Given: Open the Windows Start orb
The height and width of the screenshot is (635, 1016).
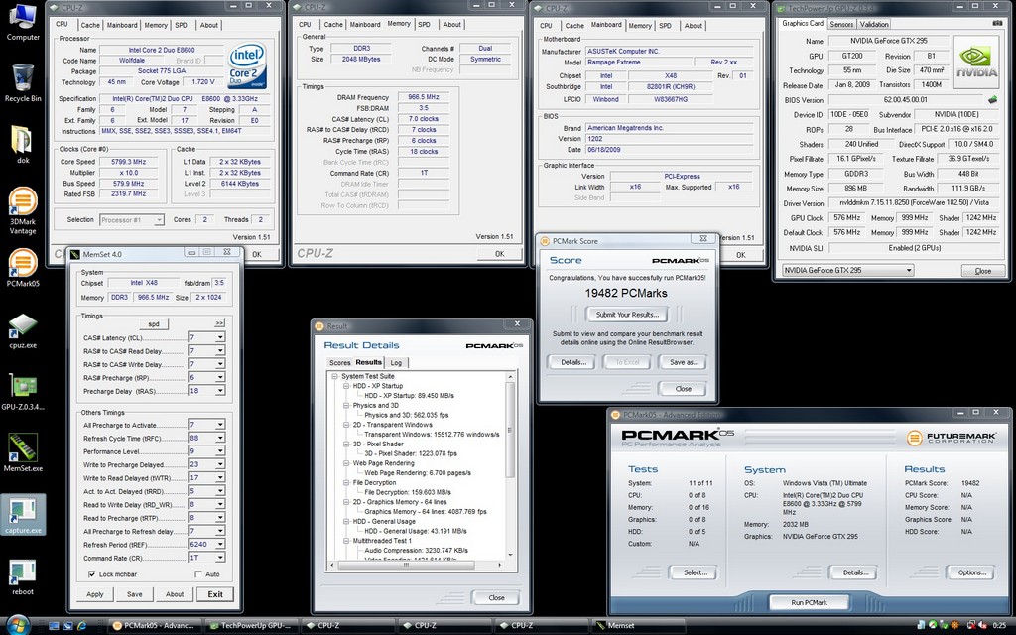Looking at the screenshot, I should pos(17,625).
